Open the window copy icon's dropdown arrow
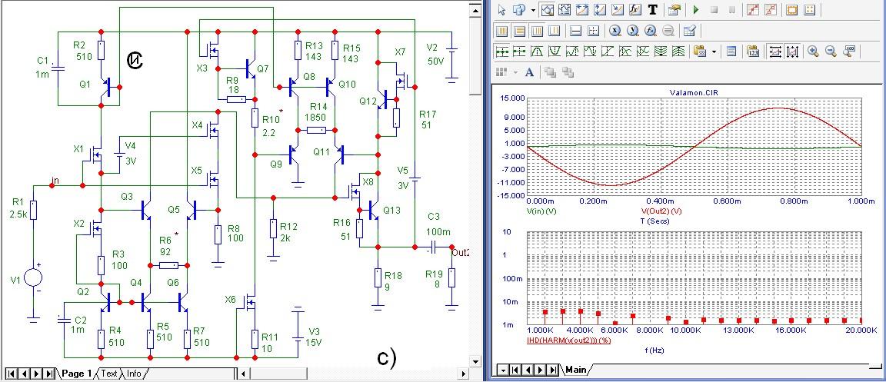 coord(533,10)
